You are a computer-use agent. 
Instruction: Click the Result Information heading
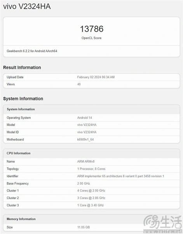point(22,67)
